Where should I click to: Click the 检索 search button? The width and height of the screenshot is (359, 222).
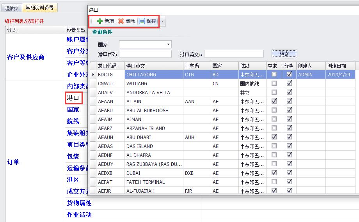click(284, 54)
